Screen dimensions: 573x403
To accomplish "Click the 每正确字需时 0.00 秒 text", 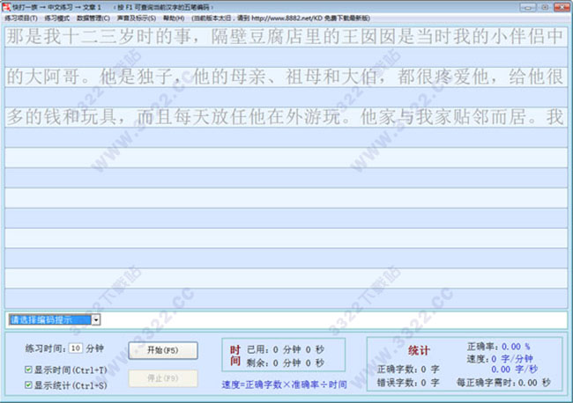I will [x=503, y=383].
